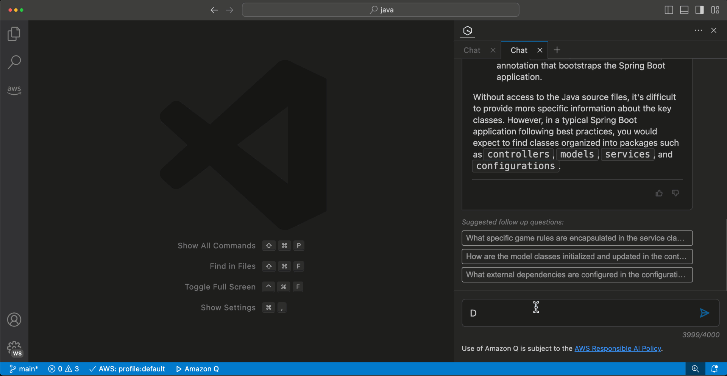The width and height of the screenshot is (727, 376).
Task: Click the Amazon Q logo in panel header
Action: 468,31
